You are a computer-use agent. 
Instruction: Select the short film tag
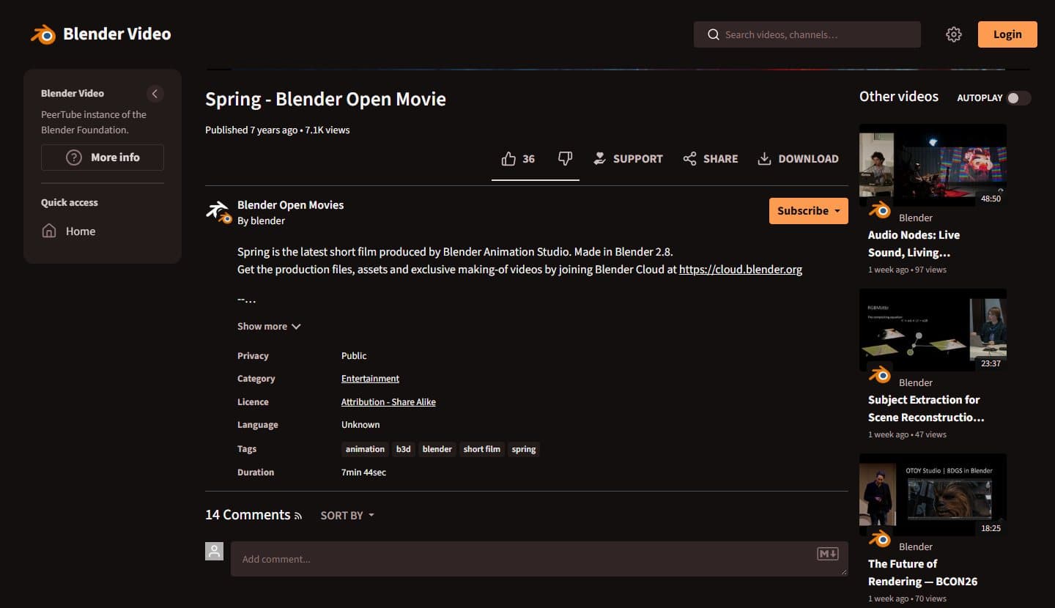482,449
